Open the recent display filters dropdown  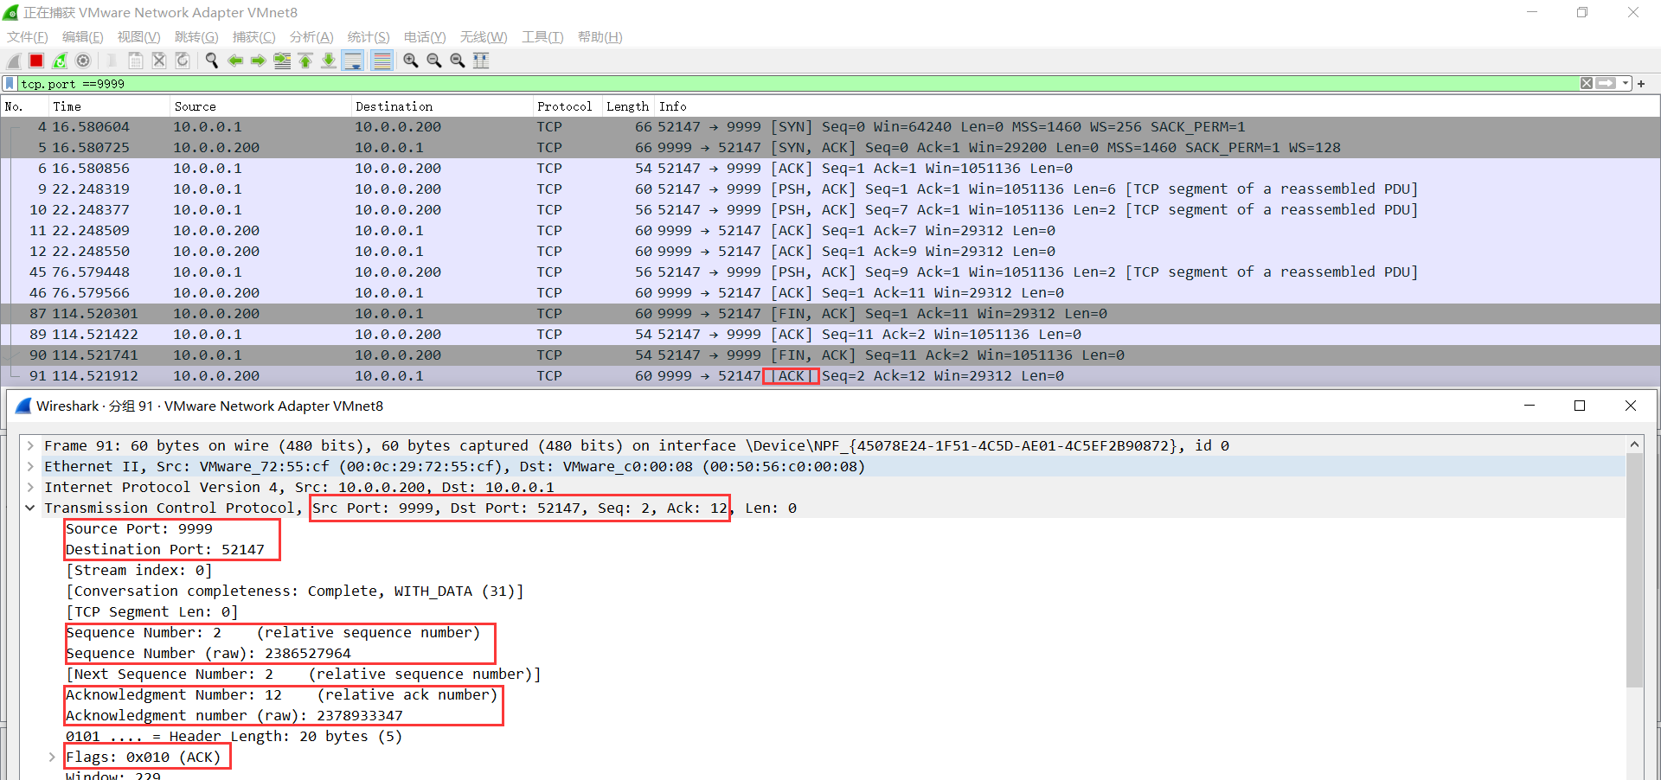point(1626,84)
